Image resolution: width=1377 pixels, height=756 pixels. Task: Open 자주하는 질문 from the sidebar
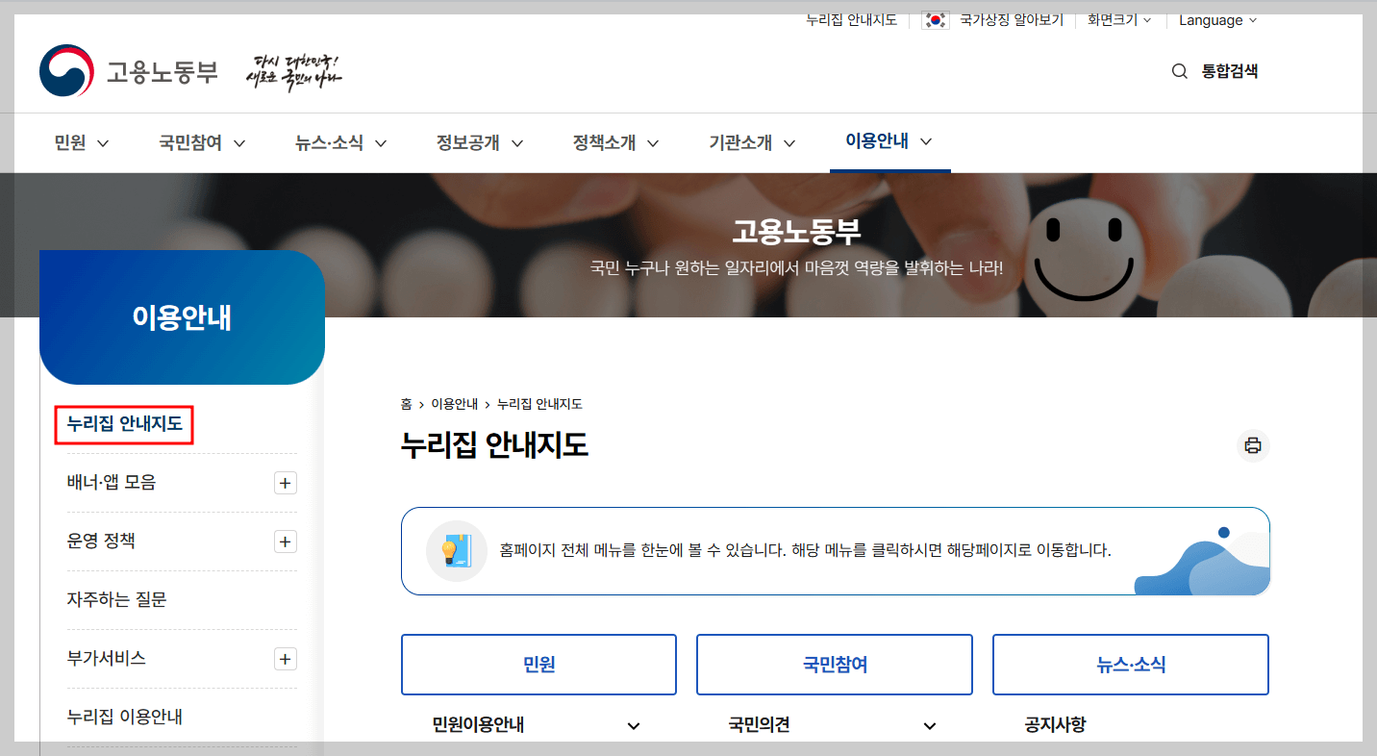pyautogui.click(x=115, y=599)
